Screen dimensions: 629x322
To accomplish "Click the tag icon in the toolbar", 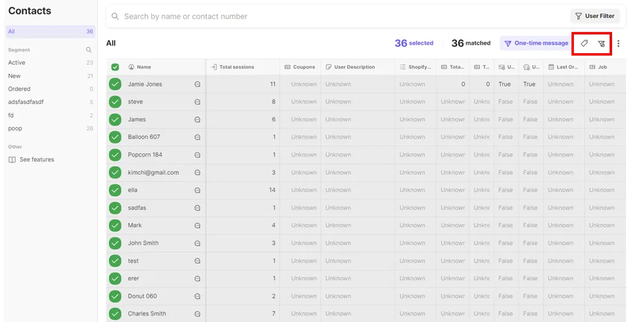I will (x=584, y=43).
